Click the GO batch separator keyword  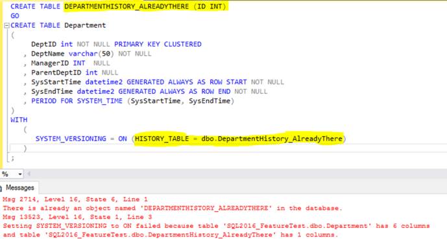(x=15, y=16)
